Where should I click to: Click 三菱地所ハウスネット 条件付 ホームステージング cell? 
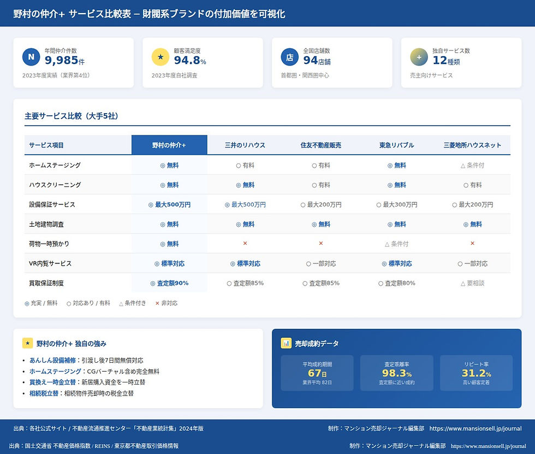click(473, 165)
